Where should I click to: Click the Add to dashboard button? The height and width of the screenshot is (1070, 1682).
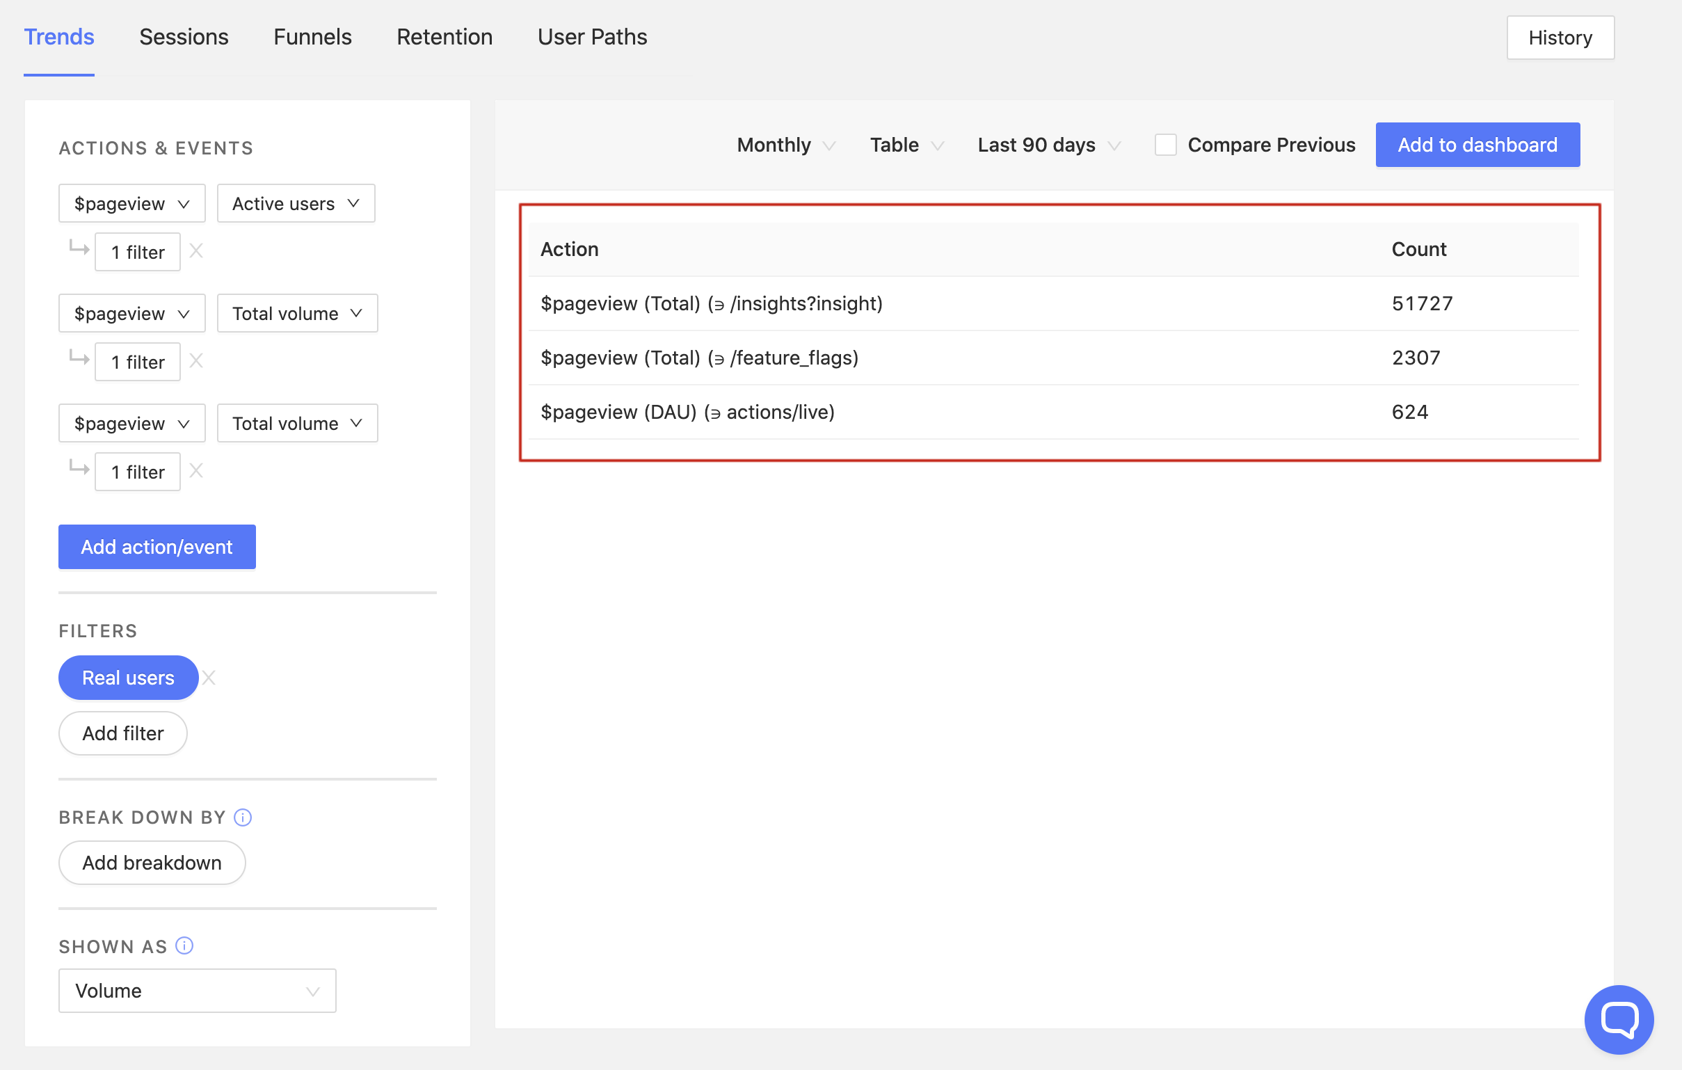1477,145
